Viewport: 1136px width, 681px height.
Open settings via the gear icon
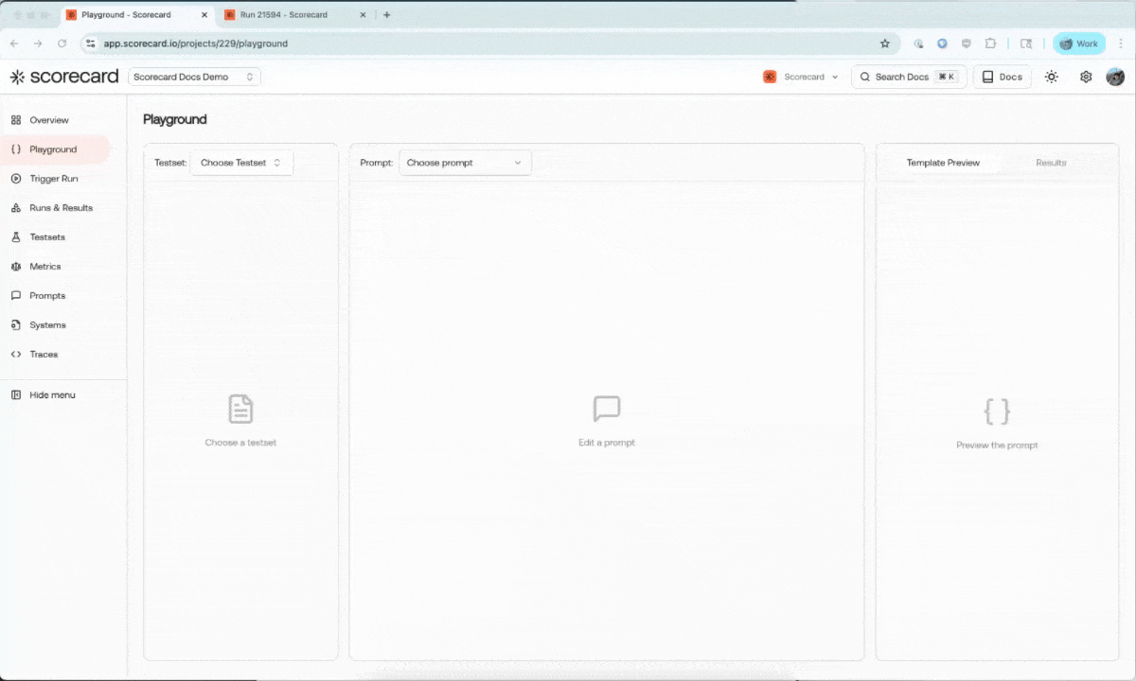point(1086,78)
